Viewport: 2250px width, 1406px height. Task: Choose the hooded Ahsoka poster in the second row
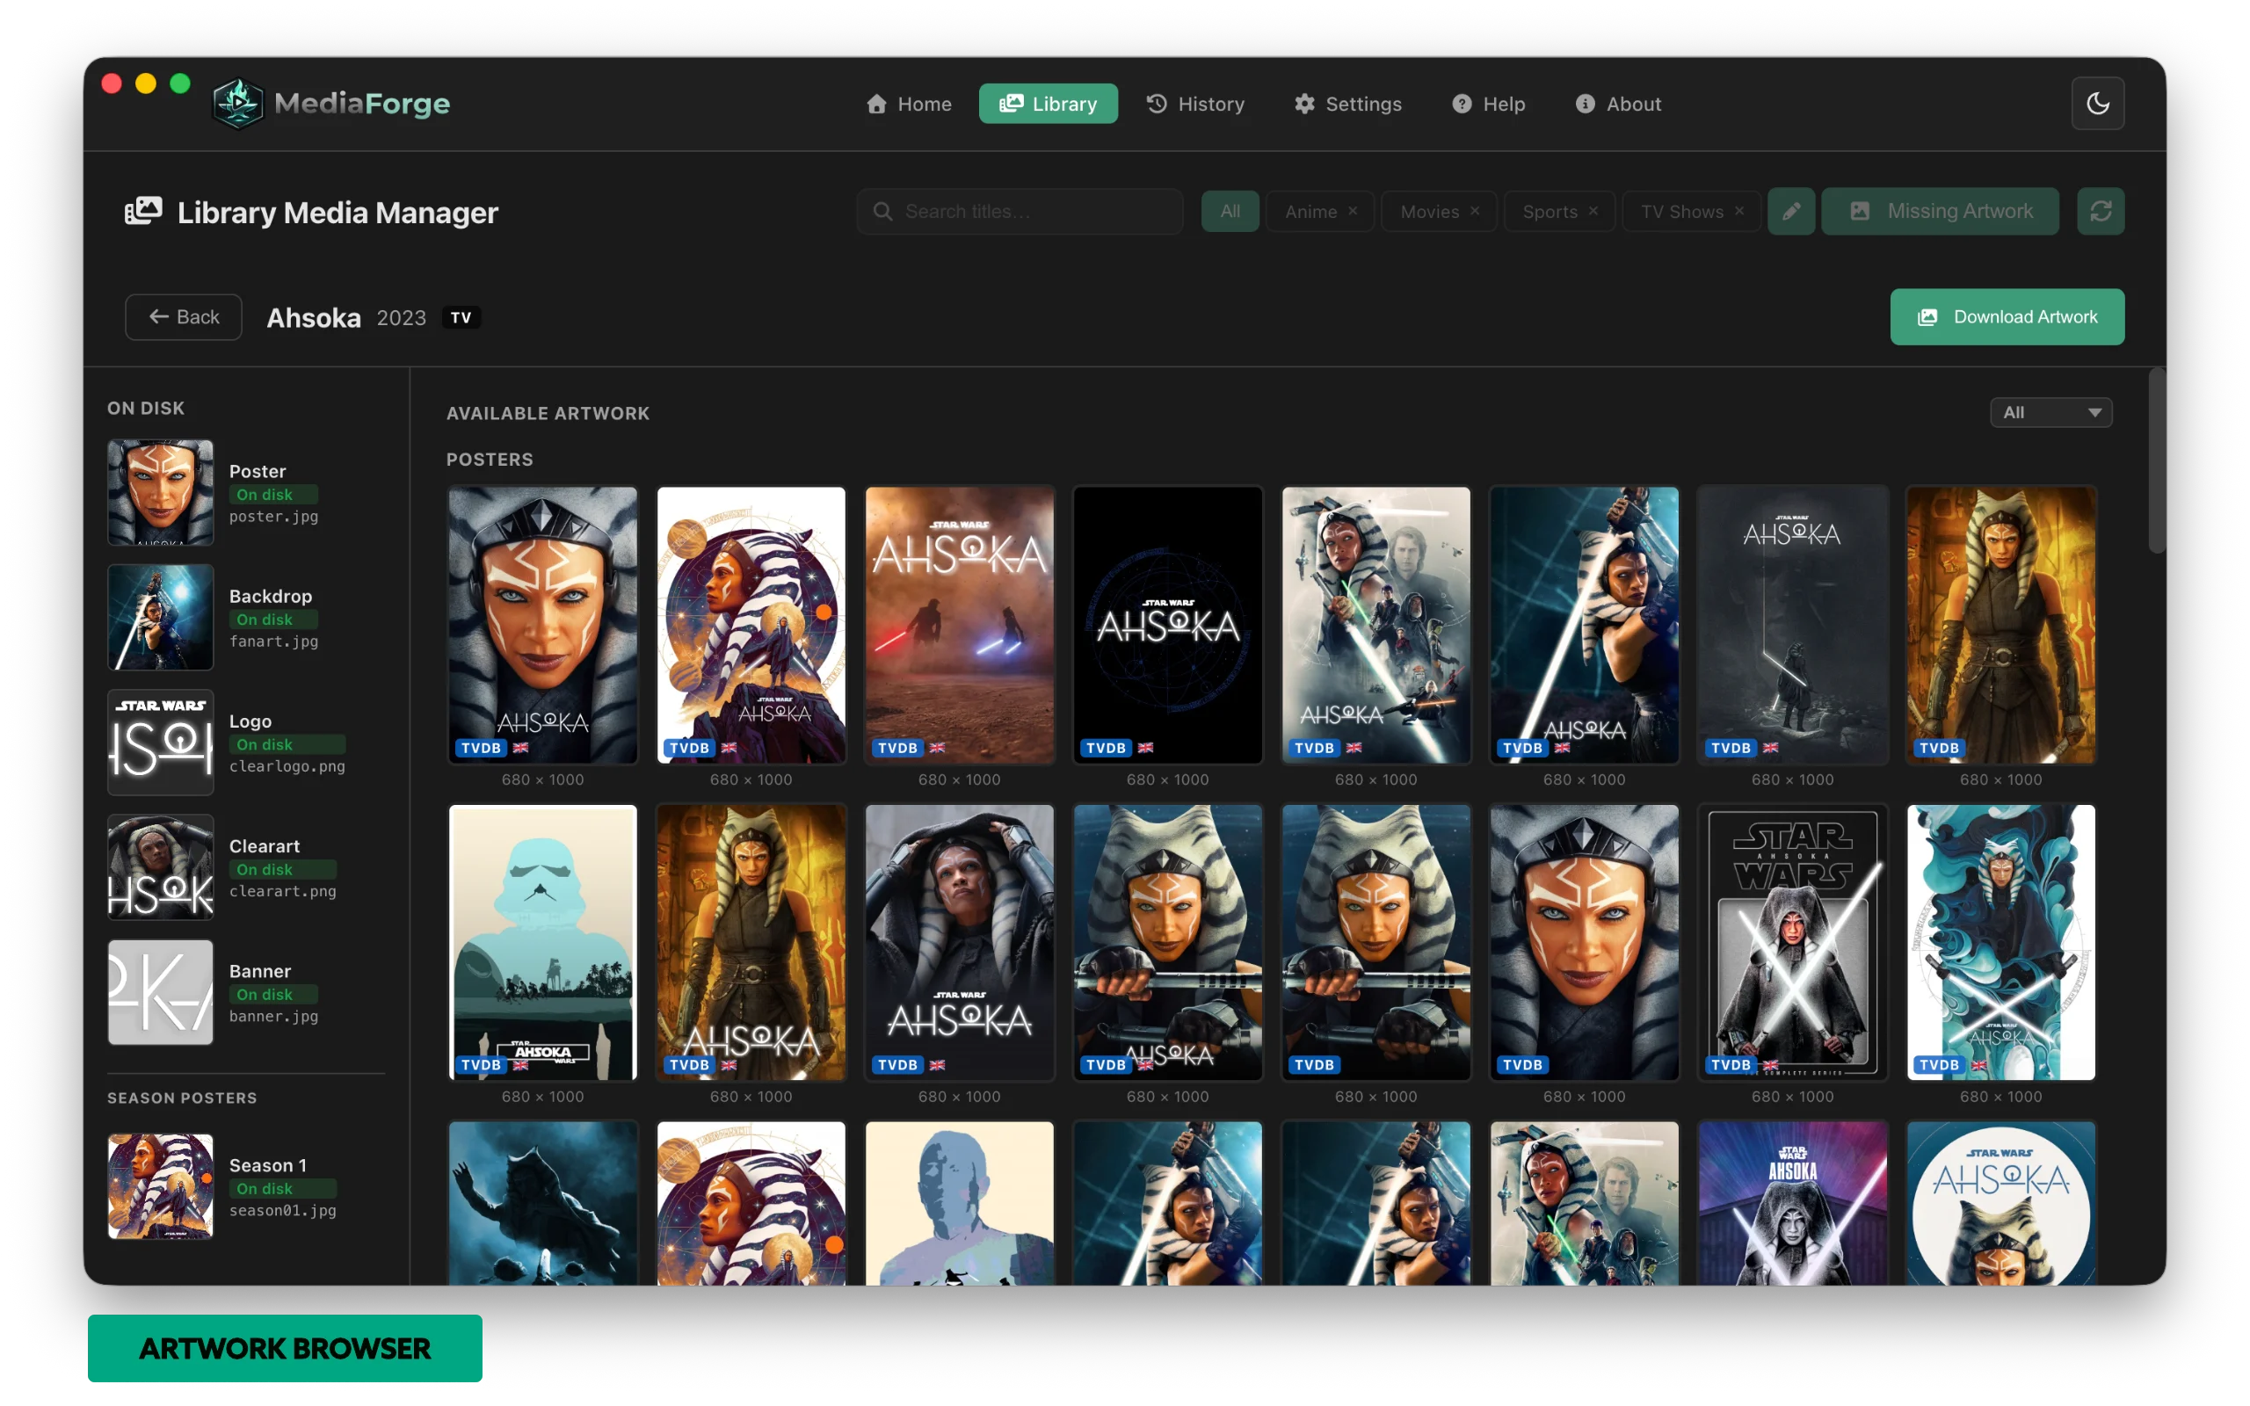(x=960, y=942)
